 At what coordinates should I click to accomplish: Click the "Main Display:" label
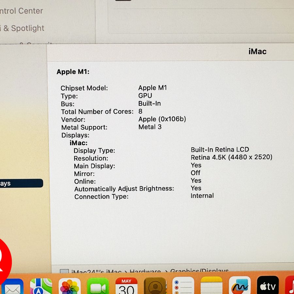[94, 166]
